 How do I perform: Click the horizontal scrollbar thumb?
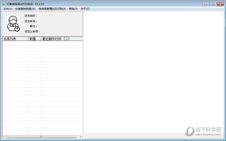41,136
